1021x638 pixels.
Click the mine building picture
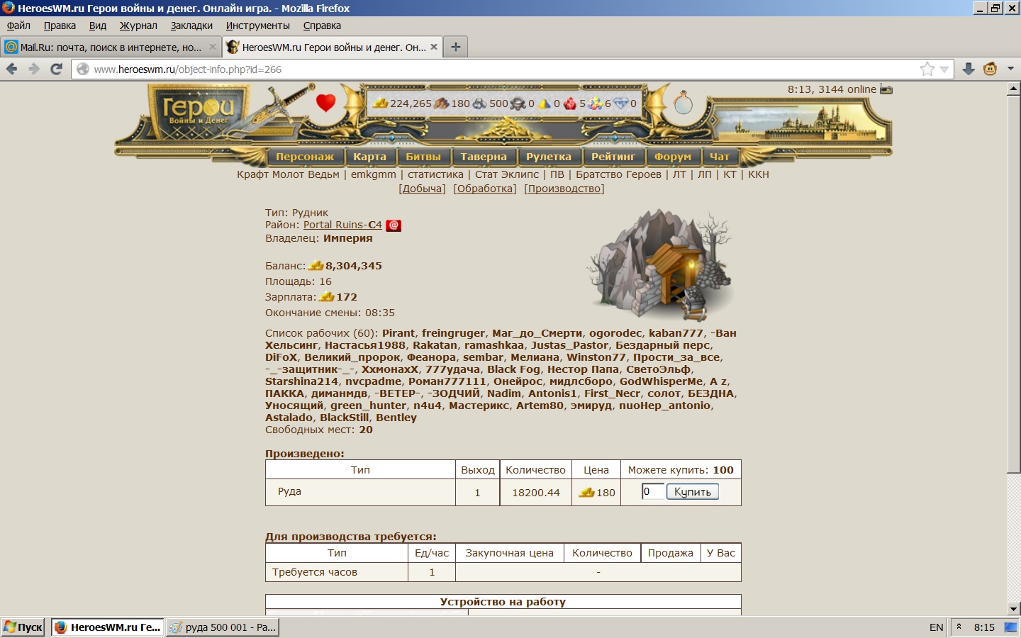[x=661, y=265]
